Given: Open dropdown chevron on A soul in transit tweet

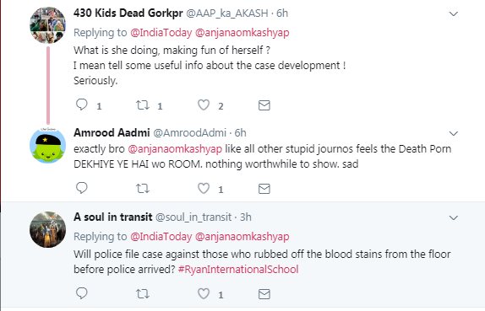Looking at the screenshot, I should 454,217.
